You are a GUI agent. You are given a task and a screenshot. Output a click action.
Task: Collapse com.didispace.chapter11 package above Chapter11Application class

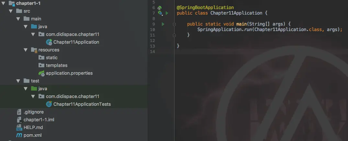click(x=33, y=34)
